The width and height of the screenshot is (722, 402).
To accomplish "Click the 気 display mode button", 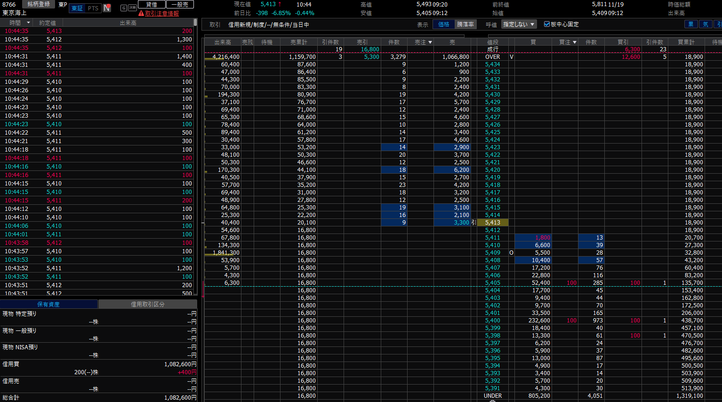I will (x=706, y=24).
